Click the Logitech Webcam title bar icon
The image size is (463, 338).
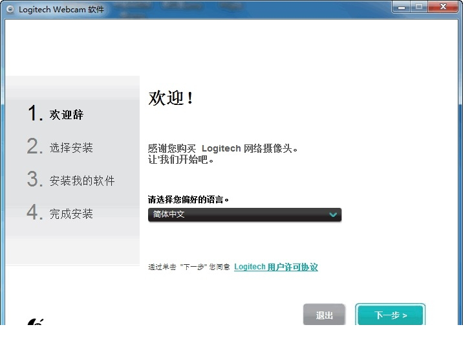point(9,10)
